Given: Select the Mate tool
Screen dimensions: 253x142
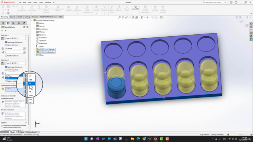Looking at the screenshot, I should coord(39,8).
